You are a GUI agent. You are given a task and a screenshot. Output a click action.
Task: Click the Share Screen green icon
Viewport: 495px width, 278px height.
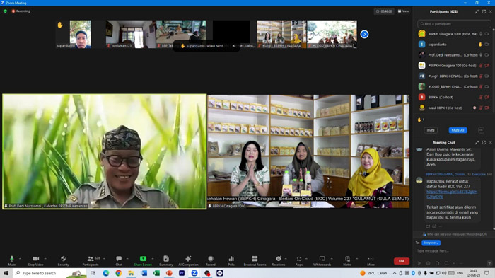point(143,259)
